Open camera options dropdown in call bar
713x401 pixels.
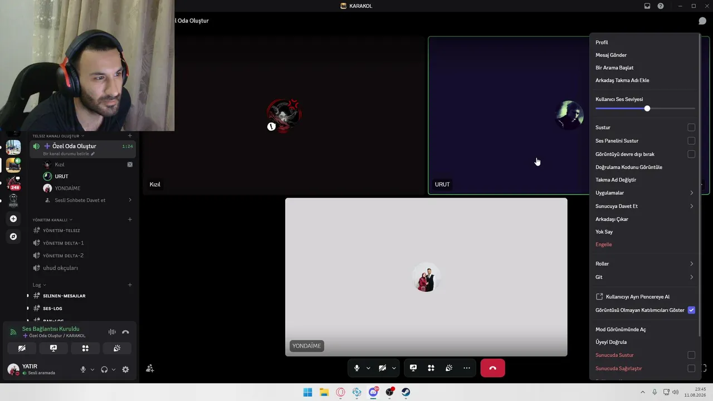coord(394,368)
